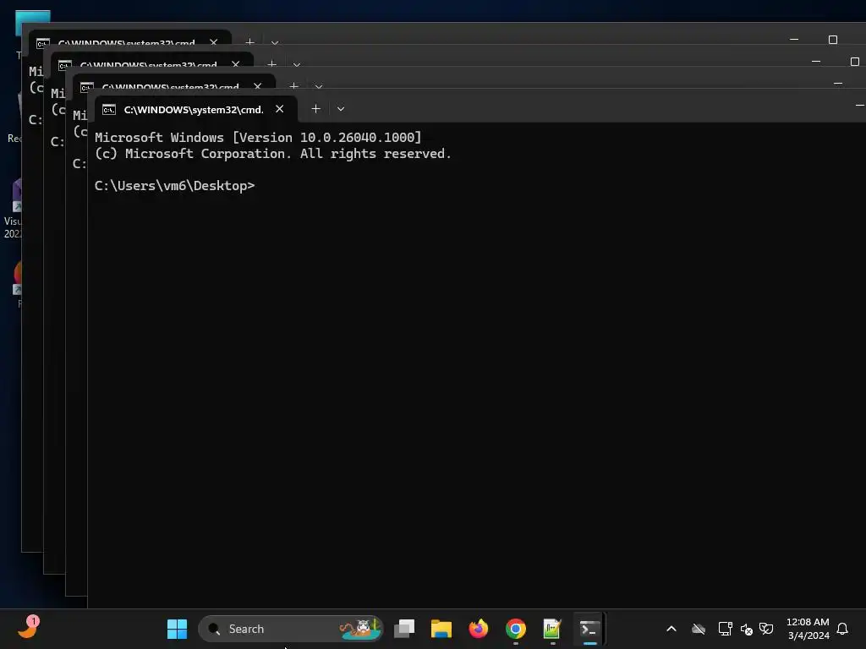The width and height of the screenshot is (866, 649).
Task: Click the muted volume tray icon
Action: (x=746, y=629)
